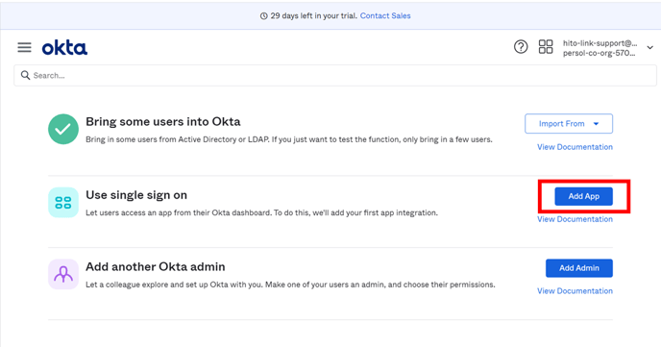
Task: Follow the Contact Sales link
Action: click(385, 15)
